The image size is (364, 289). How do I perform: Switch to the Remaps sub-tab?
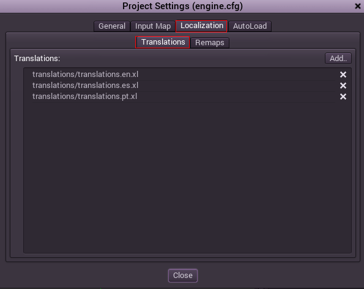click(210, 43)
